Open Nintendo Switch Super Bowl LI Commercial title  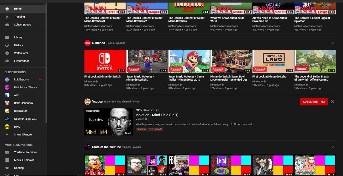[x=228, y=78]
